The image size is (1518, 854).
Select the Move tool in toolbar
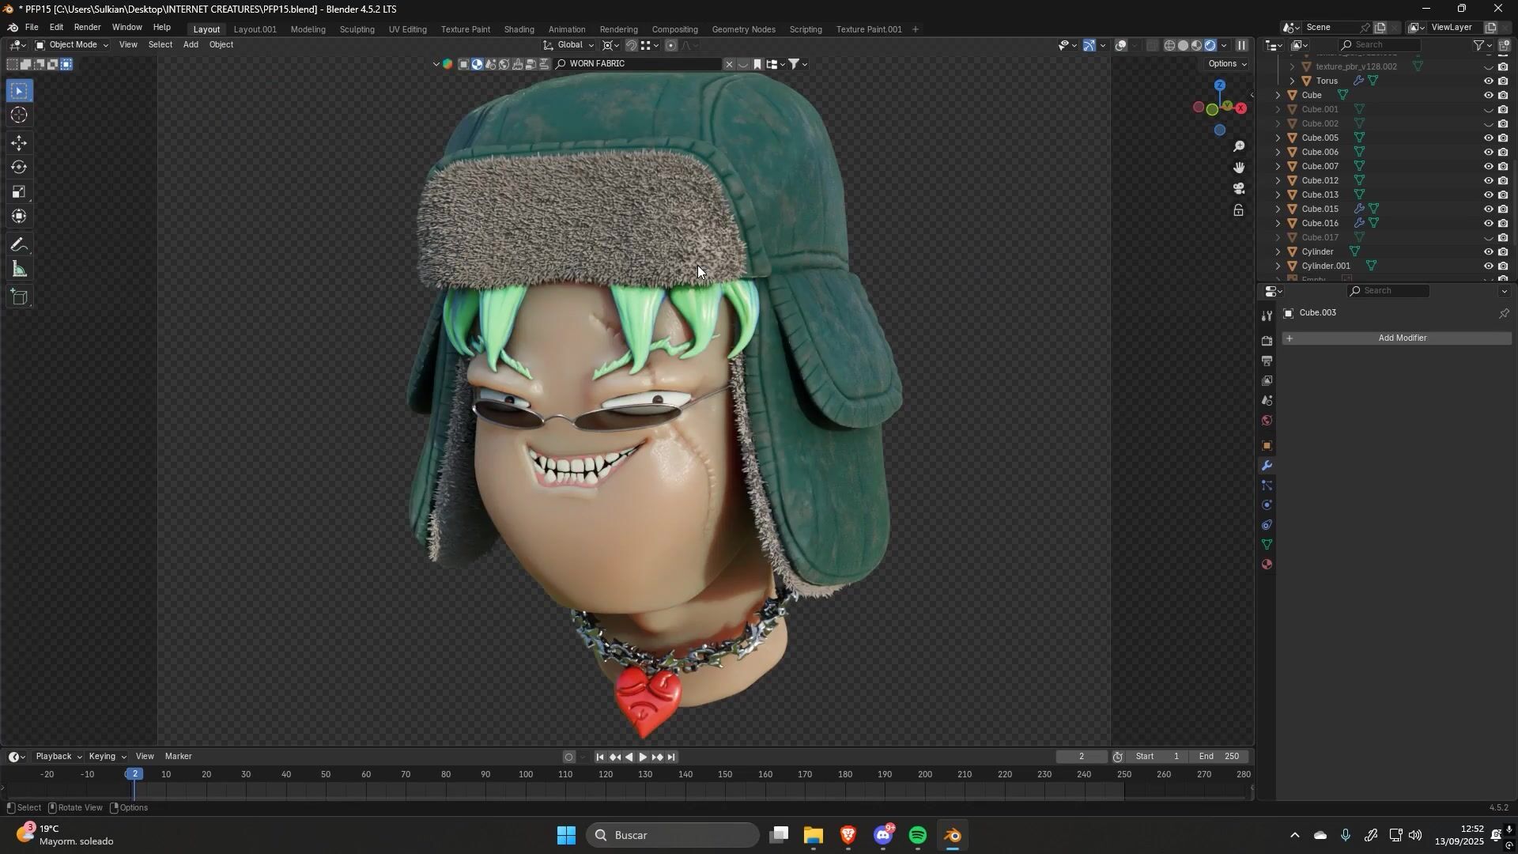pos(20,143)
